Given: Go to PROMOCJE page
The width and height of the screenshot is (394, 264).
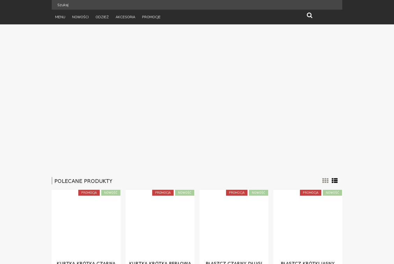Looking at the screenshot, I should [151, 17].
